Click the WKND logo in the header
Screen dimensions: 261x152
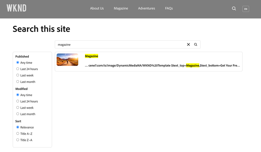[16, 8]
